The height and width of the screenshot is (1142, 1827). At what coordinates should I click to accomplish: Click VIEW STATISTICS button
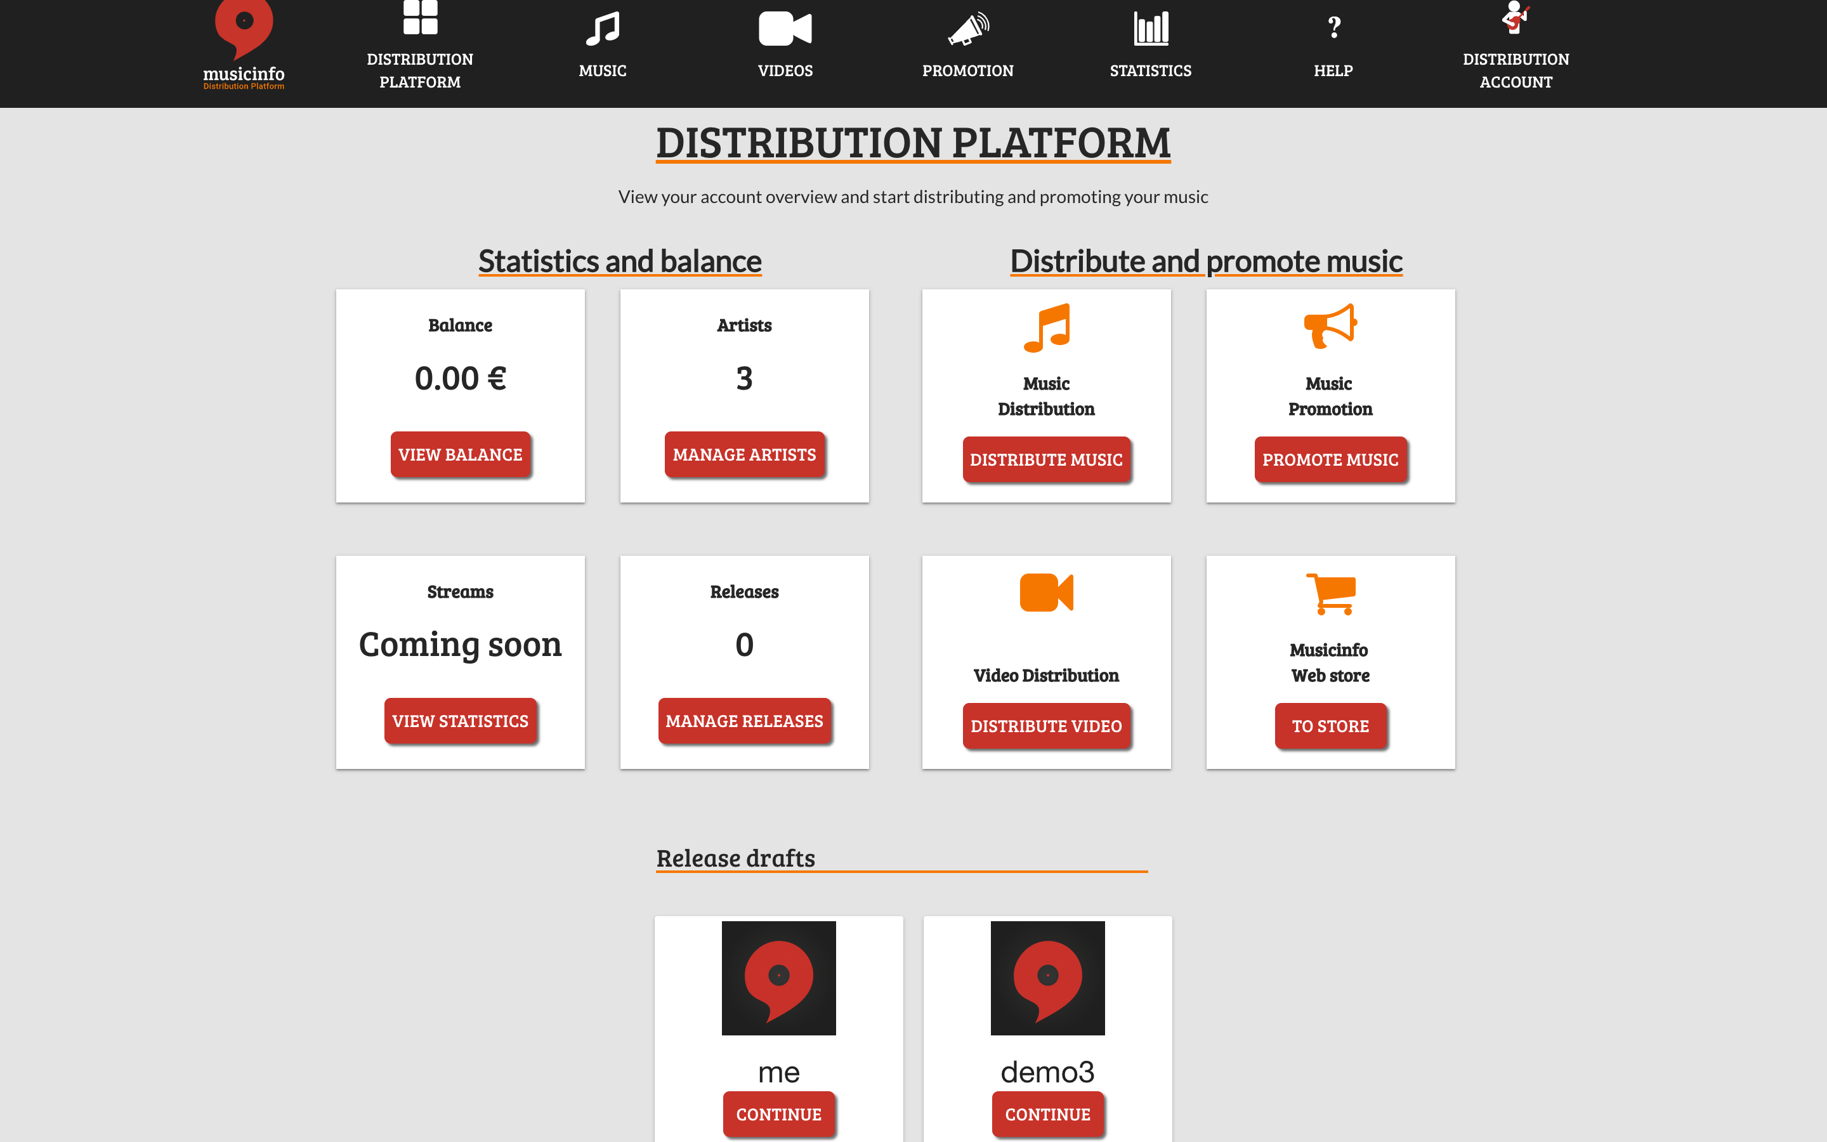[459, 719]
